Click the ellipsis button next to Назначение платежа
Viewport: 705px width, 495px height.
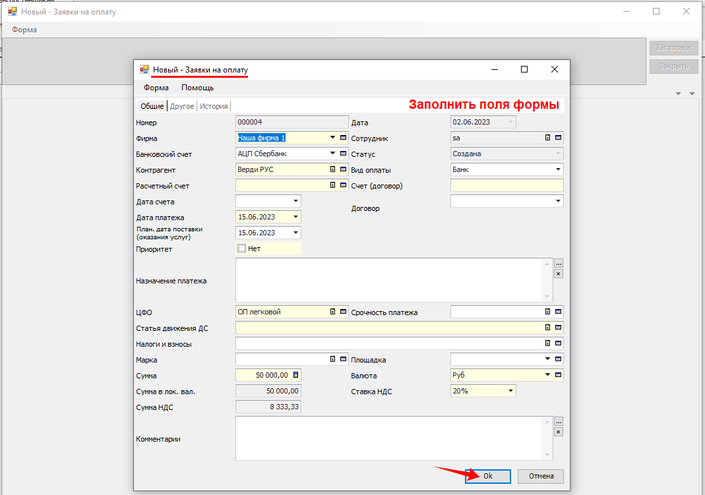(558, 264)
